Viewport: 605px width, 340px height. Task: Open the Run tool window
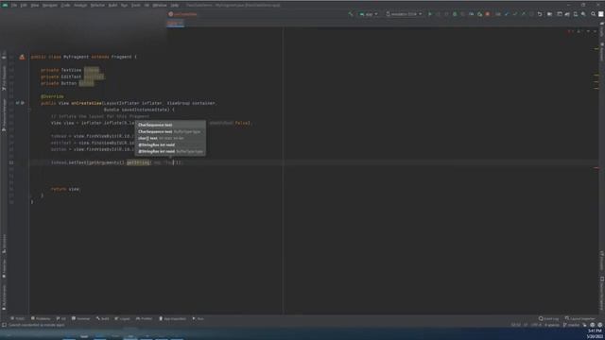[198, 319]
